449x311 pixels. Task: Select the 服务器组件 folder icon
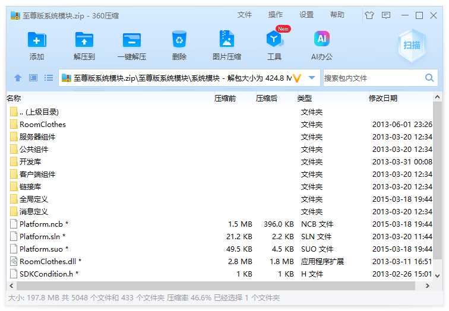pos(14,137)
